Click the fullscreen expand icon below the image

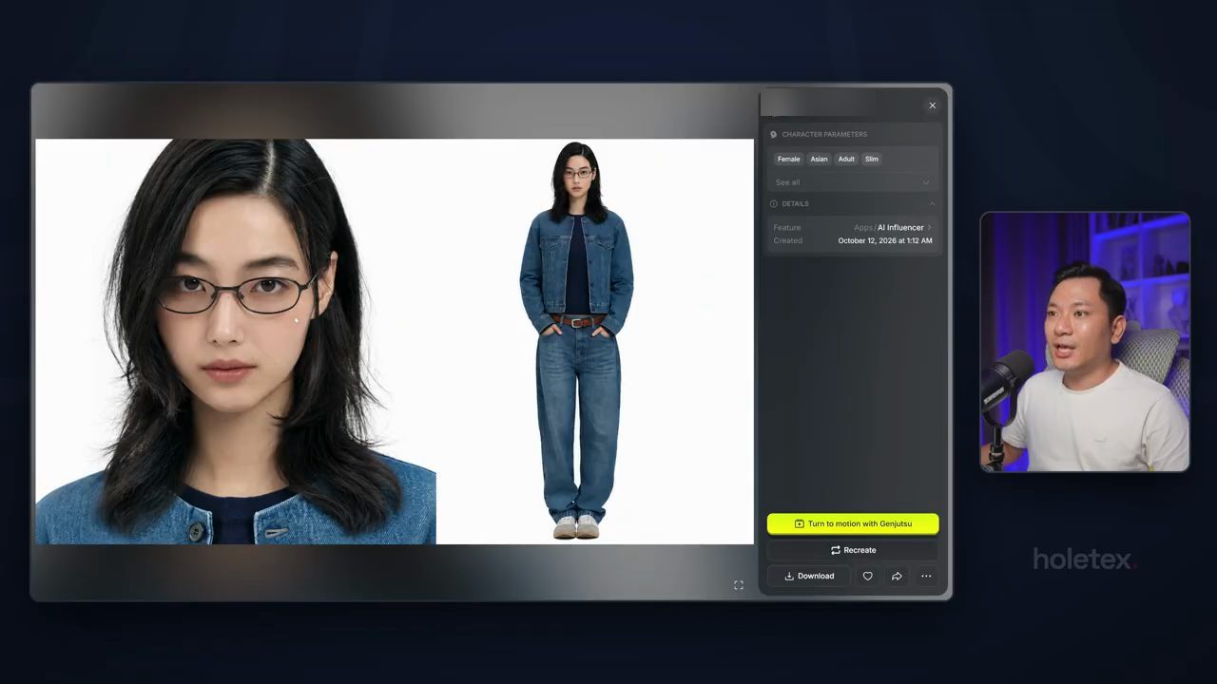click(739, 585)
